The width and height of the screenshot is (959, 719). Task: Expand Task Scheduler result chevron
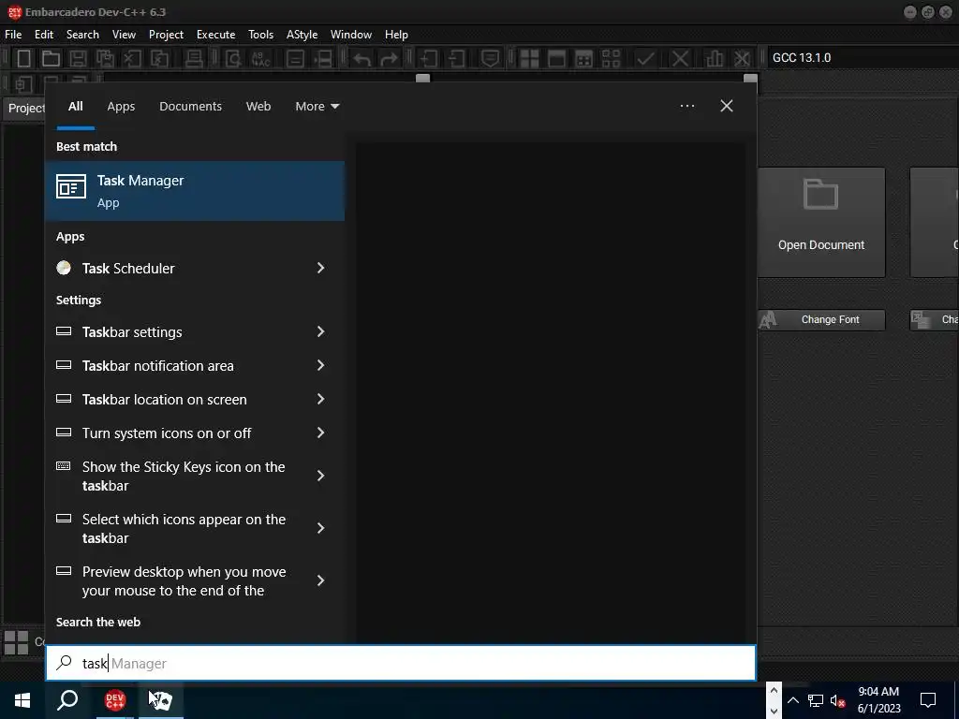pos(320,268)
